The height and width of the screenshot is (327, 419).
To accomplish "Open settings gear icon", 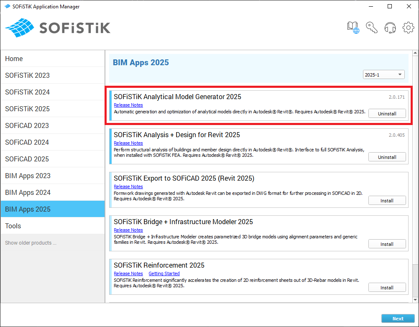I will (x=408, y=28).
